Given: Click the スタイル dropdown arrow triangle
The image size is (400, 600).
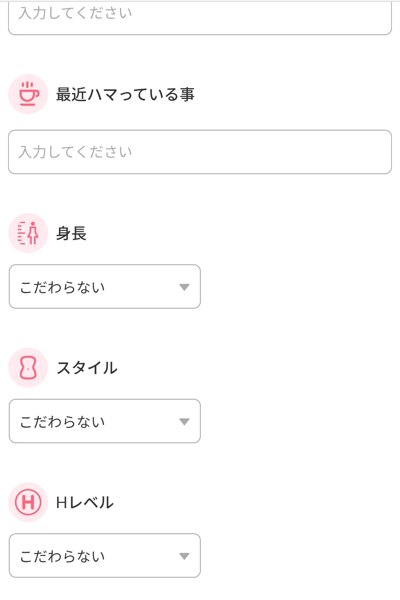Looking at the screenshot, I should tap(184, 422).
